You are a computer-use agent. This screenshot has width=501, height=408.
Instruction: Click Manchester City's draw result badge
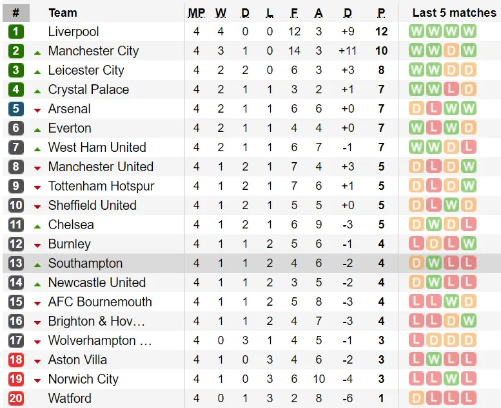pyautogui.click(x=451, y=51)
